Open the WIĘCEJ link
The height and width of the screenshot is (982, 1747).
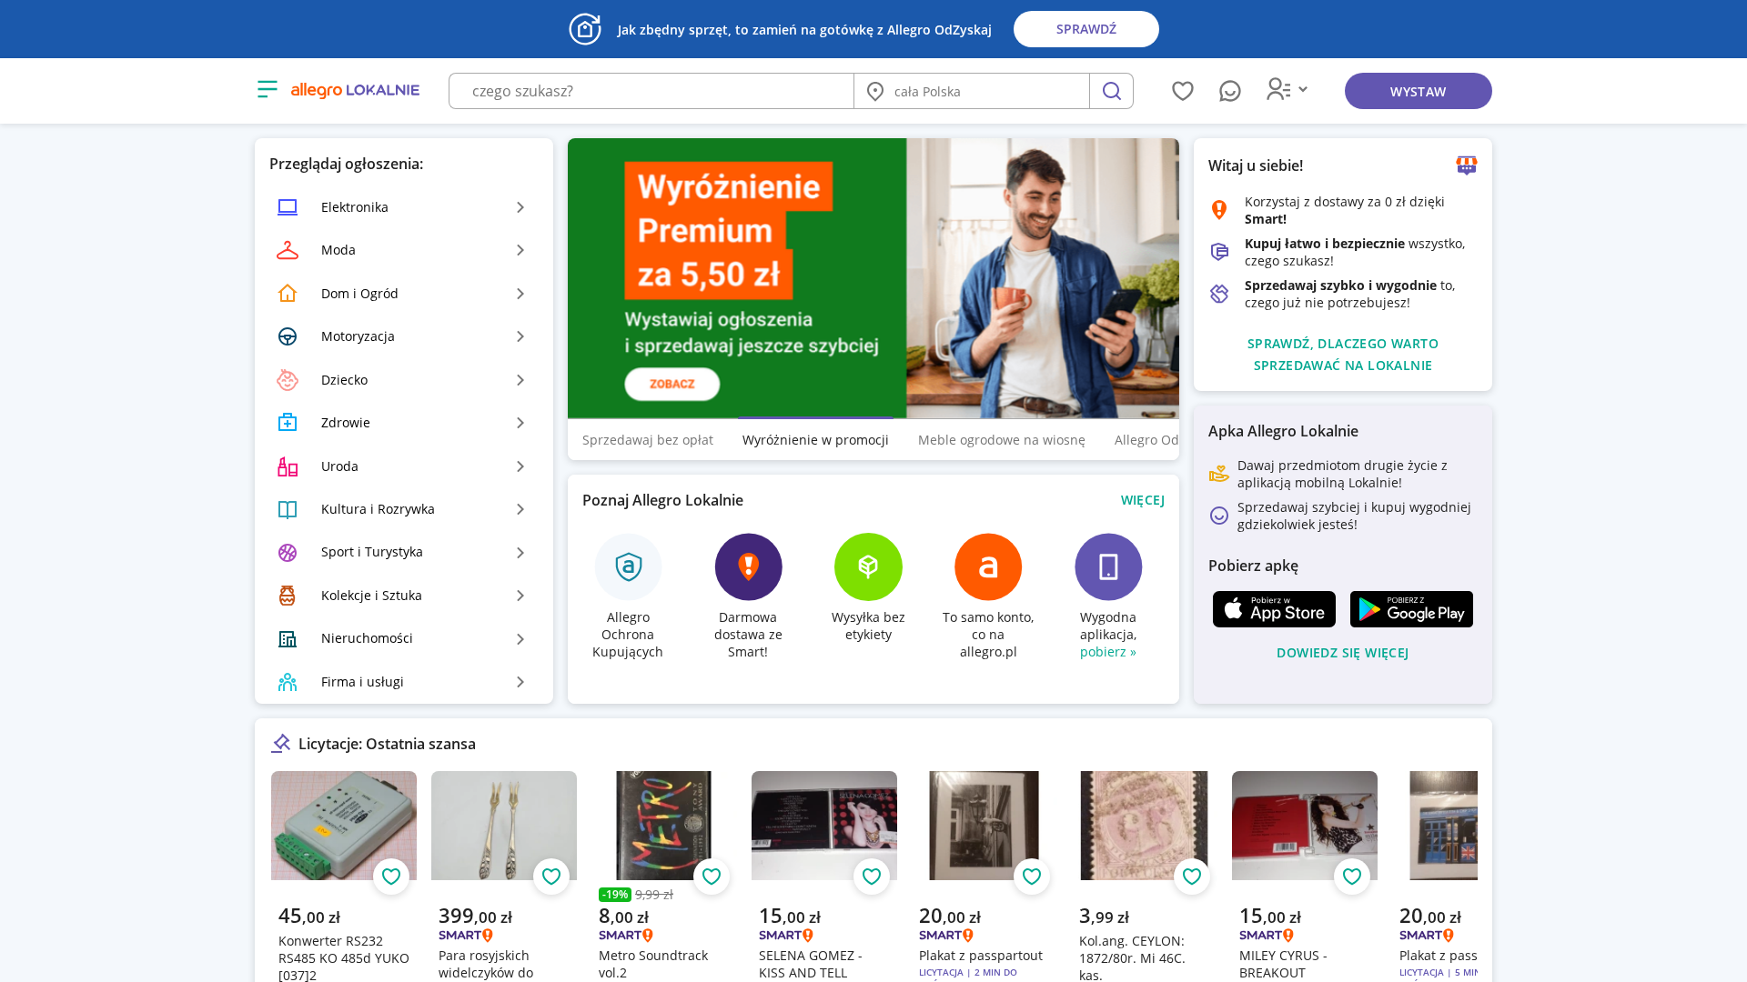(1143, 500)
